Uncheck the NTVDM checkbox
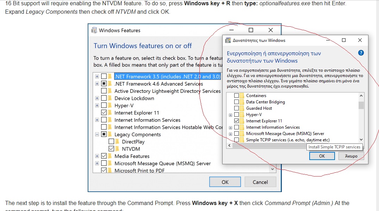The height and width of the screenshot is (211, 379). [x=111, y=149]
